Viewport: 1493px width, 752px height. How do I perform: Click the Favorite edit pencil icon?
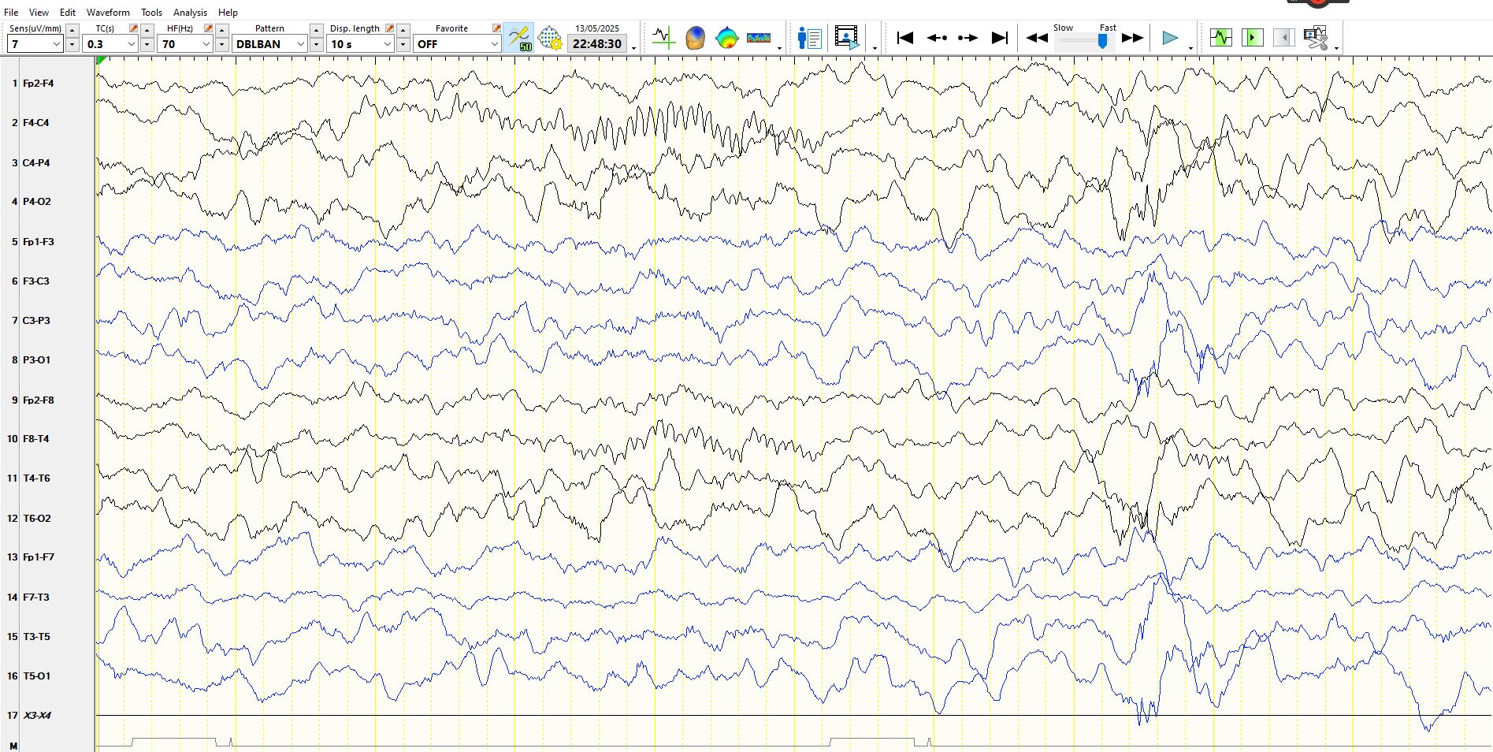coord(496,28)
